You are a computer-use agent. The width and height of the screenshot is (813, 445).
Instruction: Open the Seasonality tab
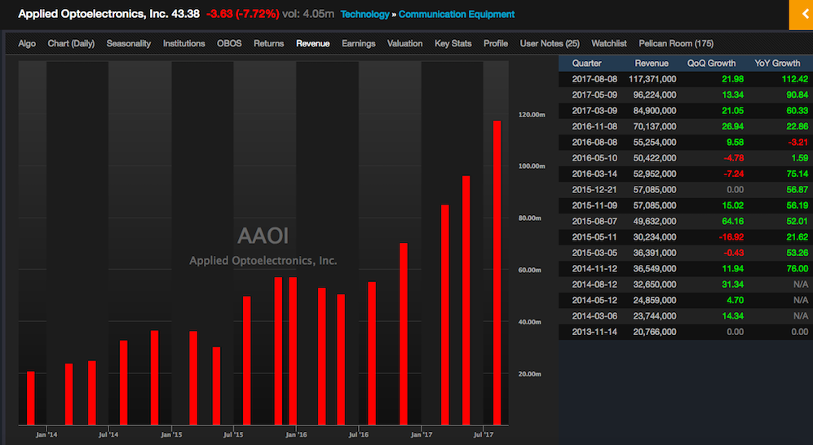129,43
